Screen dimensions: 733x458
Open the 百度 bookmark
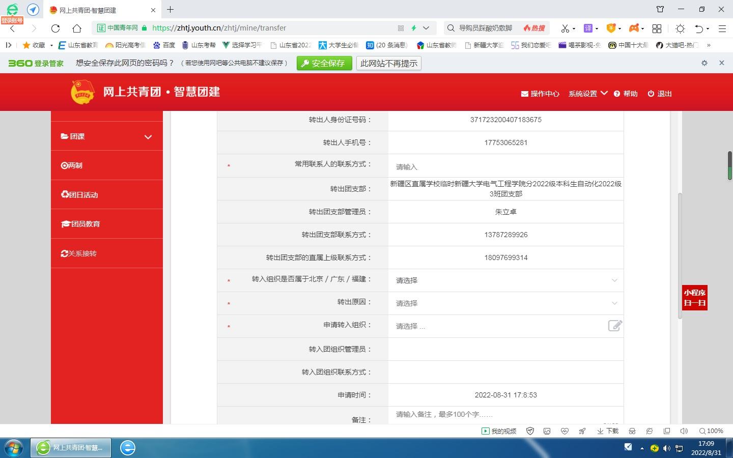(x=164, y=45)
